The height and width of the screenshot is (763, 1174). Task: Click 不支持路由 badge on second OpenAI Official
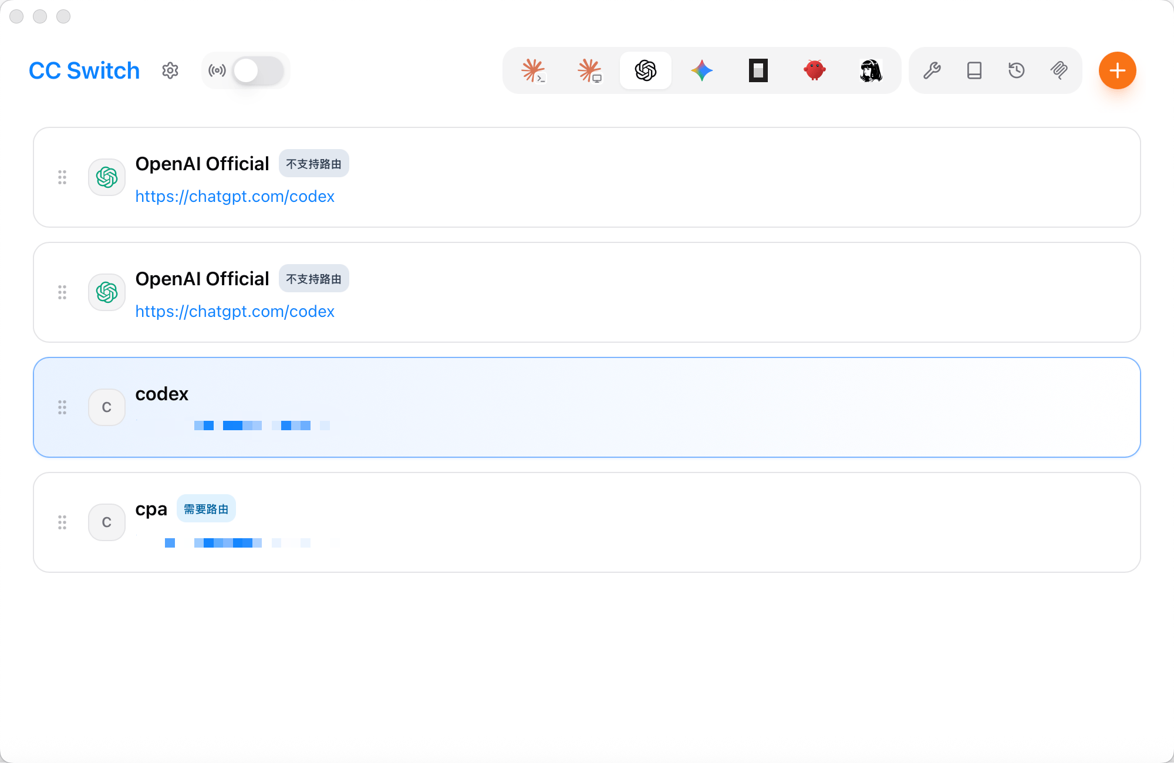point(314,279)
